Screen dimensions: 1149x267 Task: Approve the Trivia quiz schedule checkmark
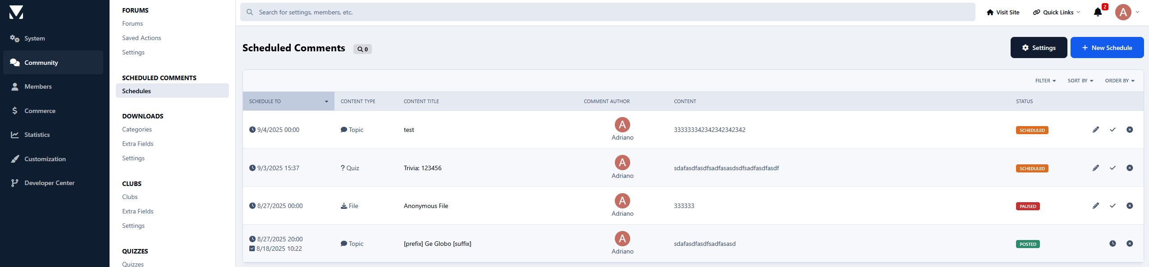(x=1112, y=168)
